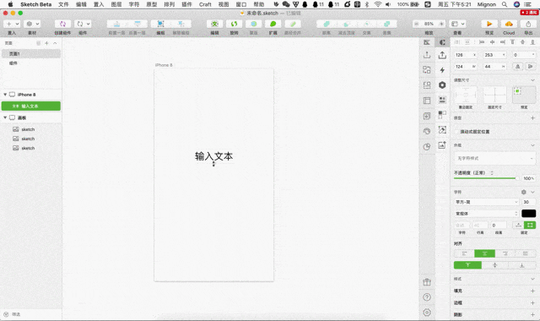Click the Cloud upload icon

click(509, 24)
